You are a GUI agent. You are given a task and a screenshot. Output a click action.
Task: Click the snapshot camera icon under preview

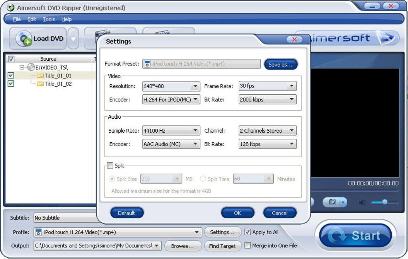(x=332, y=202)
